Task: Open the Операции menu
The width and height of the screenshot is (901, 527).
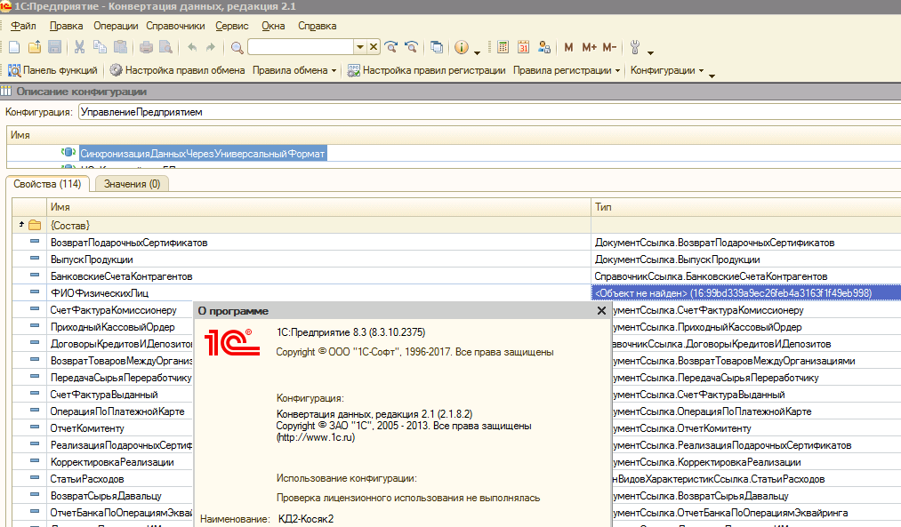Action: (x=115, y=26)
